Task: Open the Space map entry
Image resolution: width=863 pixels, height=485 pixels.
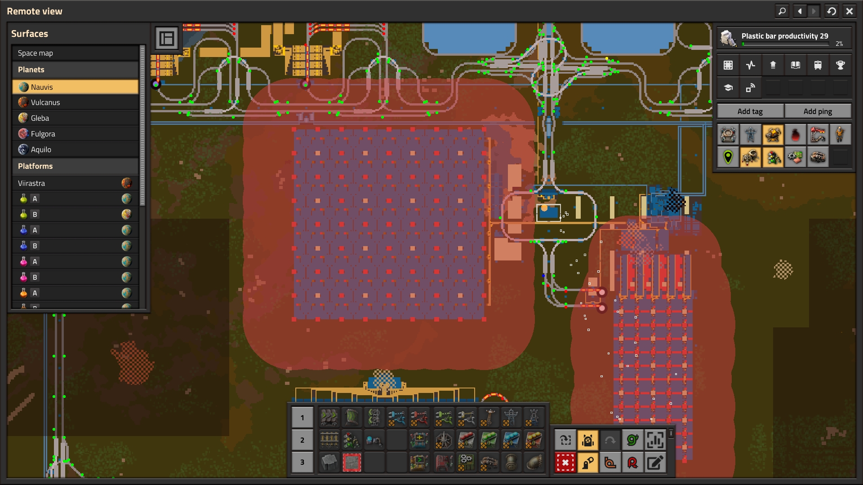Action: click(x=75, y=53)
